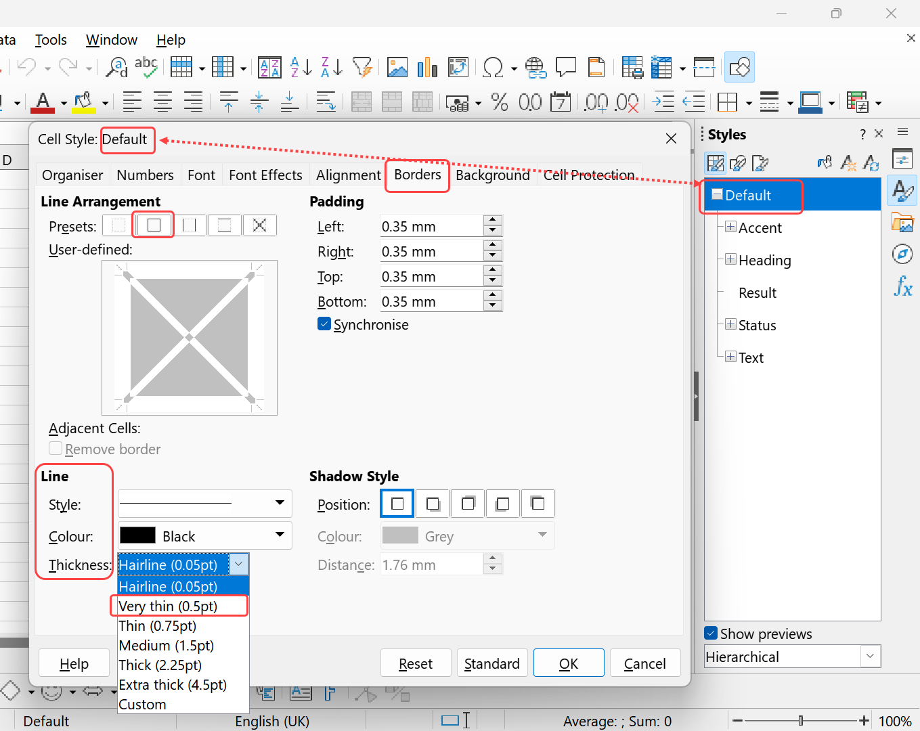Screen dimensions: 920x731
Task: Toggle the Show previews checkbox
Action: pos(711,633)
